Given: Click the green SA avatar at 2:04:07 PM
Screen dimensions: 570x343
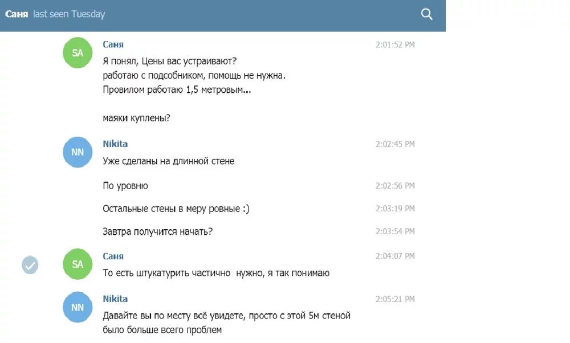Looking at the screenshot, I should (78, 264).
